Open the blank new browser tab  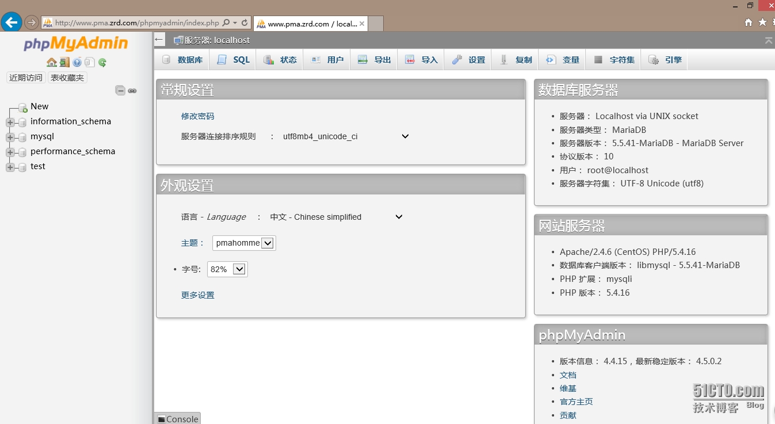pos(376,24)
